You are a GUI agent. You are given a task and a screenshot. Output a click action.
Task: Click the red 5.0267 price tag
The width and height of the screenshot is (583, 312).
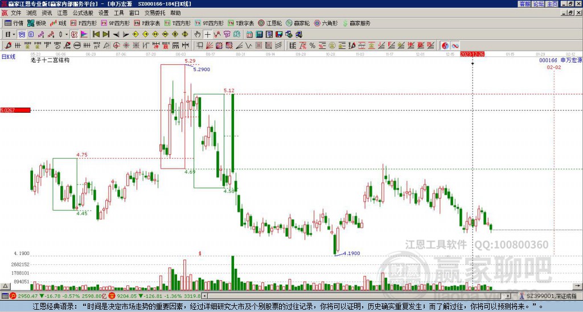click(15, 110)
